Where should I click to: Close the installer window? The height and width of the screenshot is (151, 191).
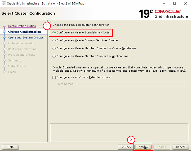[185, 3]
